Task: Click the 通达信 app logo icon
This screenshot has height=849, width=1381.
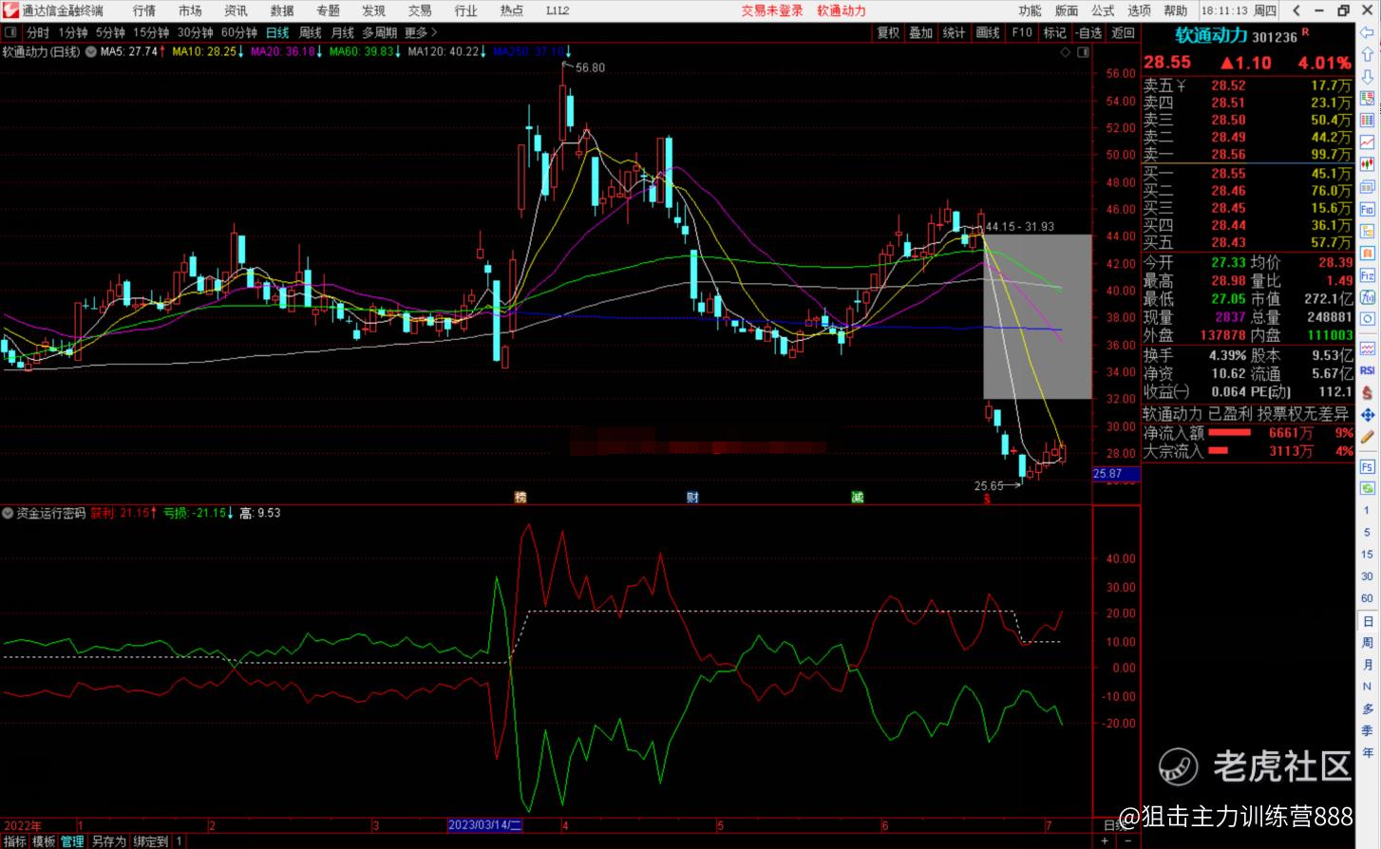Action: pyautogui.click(x=10, y=10)
